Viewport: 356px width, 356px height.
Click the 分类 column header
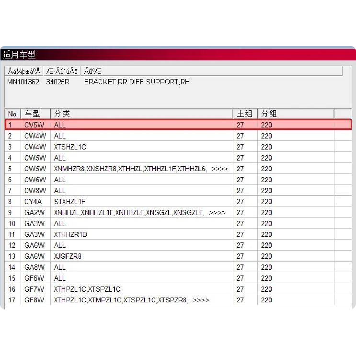[142, 114]
